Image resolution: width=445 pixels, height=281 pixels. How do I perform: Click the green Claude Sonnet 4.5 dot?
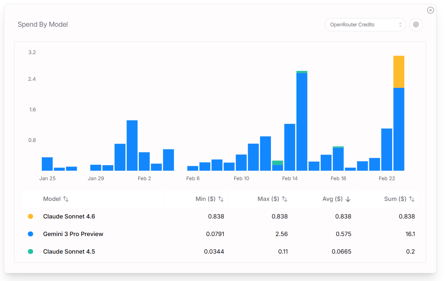[x=30, y=251]
